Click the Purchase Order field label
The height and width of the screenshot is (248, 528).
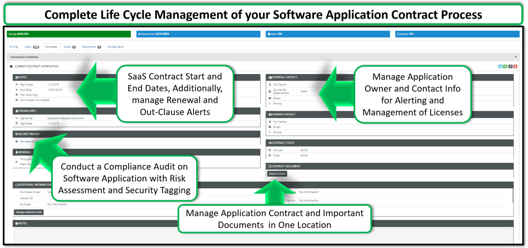tap(30, 192)
